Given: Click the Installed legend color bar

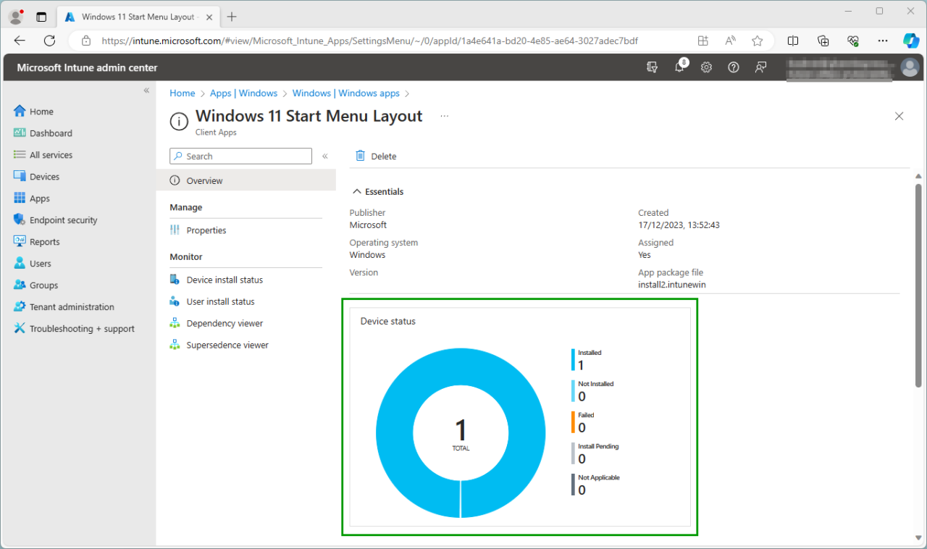Looking at the screenshot, I should [573, 360].
